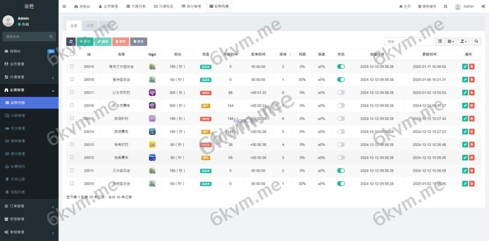Screen dimensions: 489x241
Task: Check the select-all checkbox in table header
Action: click(x=72, y=54)
